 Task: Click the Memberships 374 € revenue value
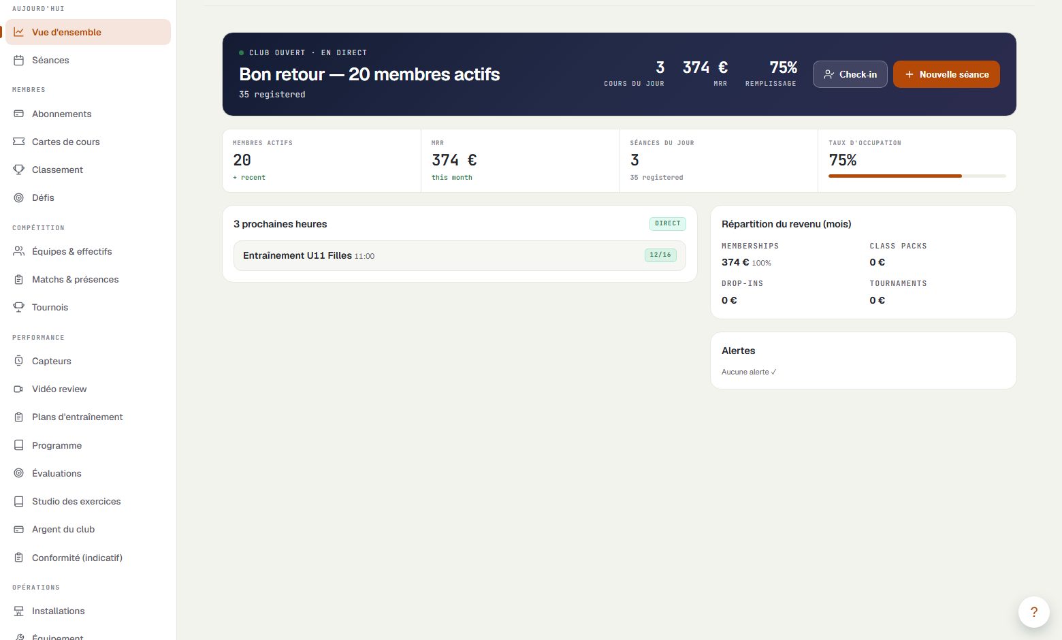tap(735, 262)
